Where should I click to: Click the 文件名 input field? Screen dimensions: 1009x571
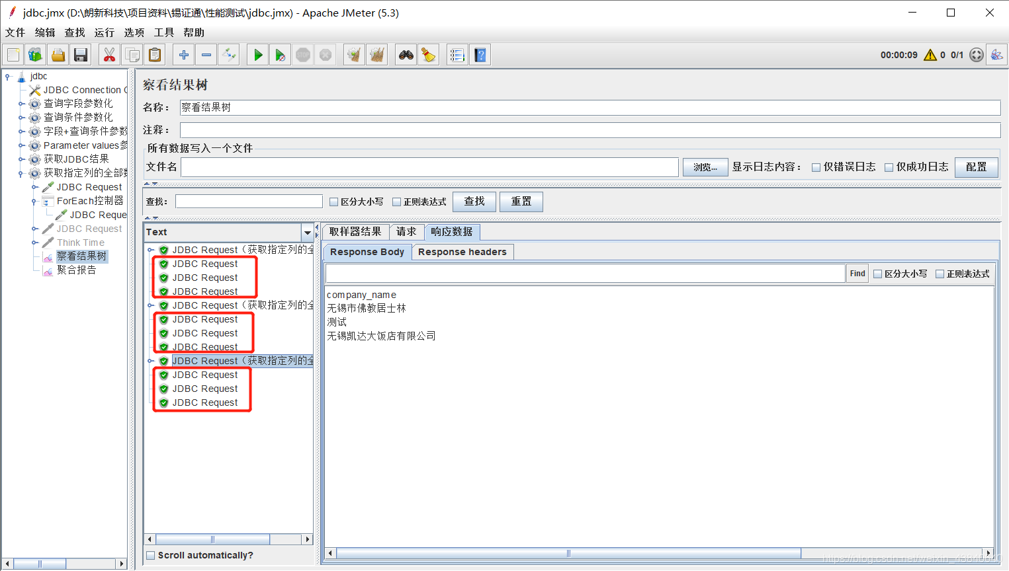click(x=430, y=167)
